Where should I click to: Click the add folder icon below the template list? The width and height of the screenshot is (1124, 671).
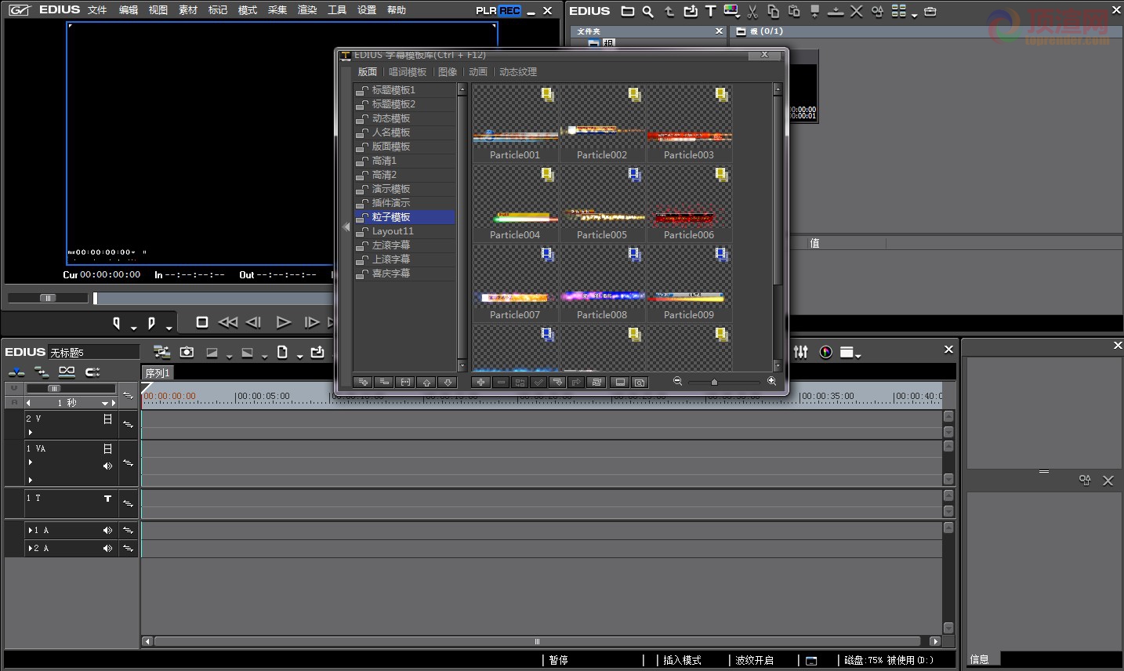[x=362, y=382]
